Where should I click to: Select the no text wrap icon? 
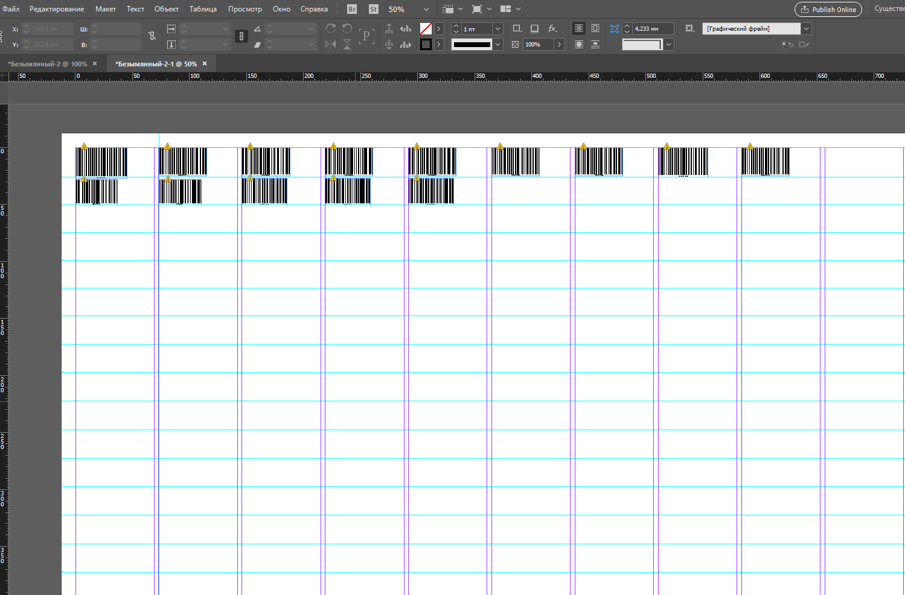pos(579,28)
